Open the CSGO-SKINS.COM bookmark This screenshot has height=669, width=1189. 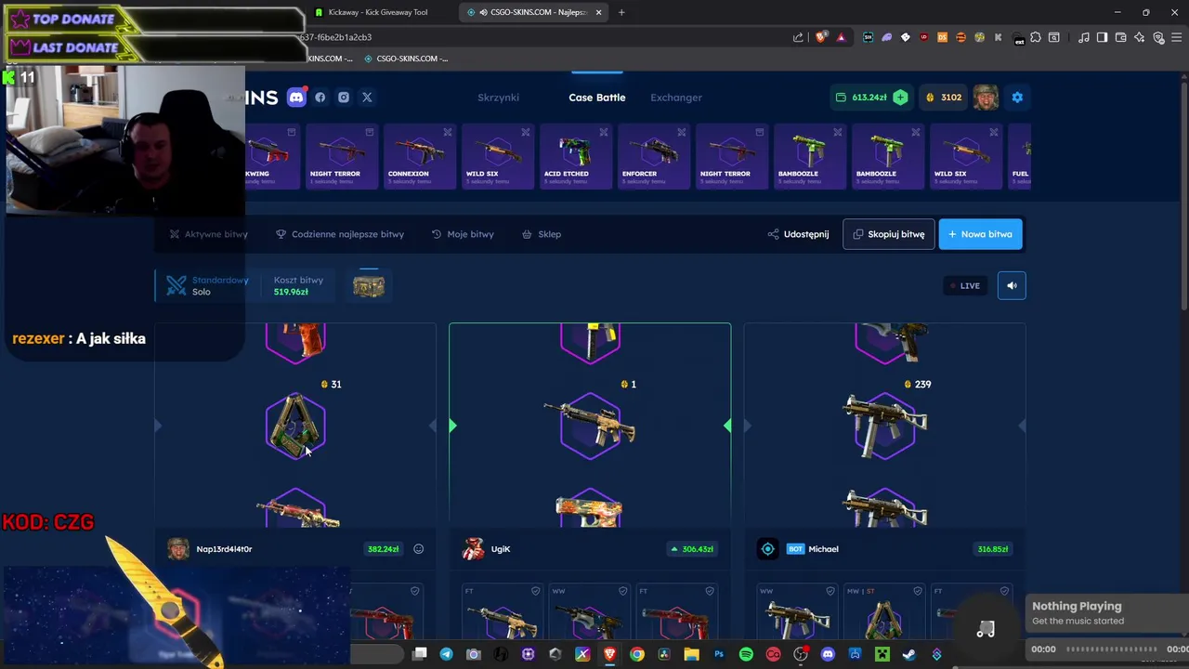tap(406, 59)
